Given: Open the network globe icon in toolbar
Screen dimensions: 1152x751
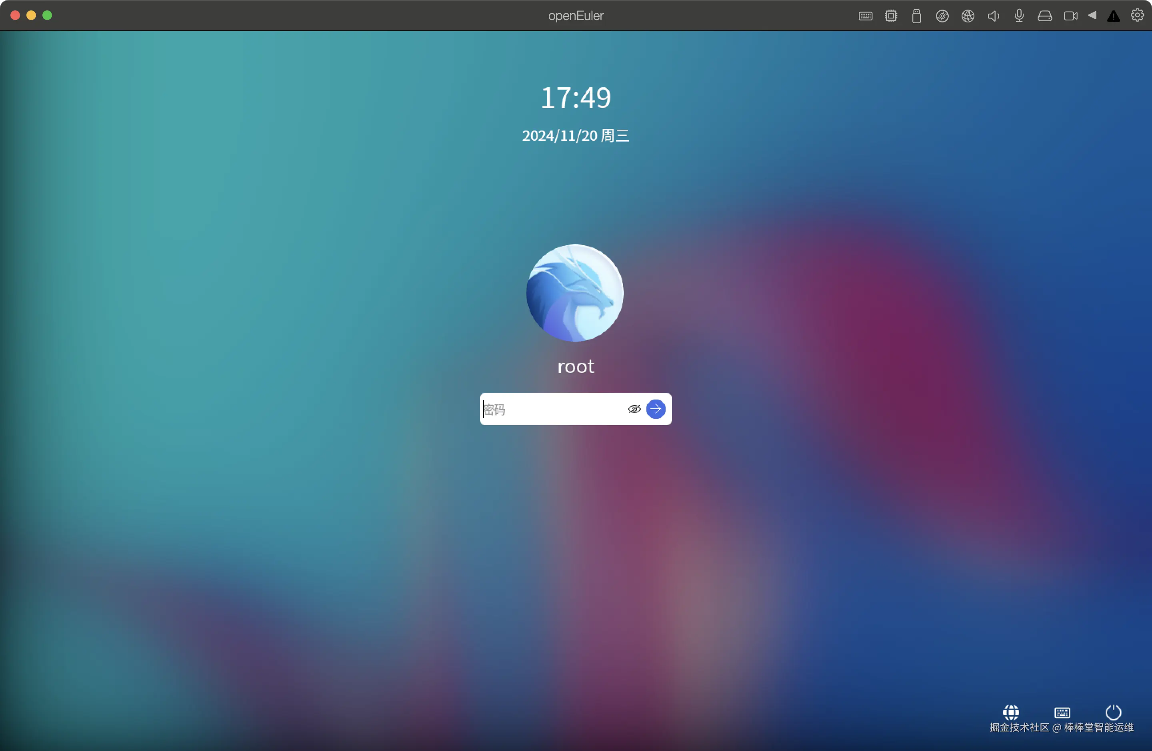Looking at the screenshot, I should (x=968, y=16).
